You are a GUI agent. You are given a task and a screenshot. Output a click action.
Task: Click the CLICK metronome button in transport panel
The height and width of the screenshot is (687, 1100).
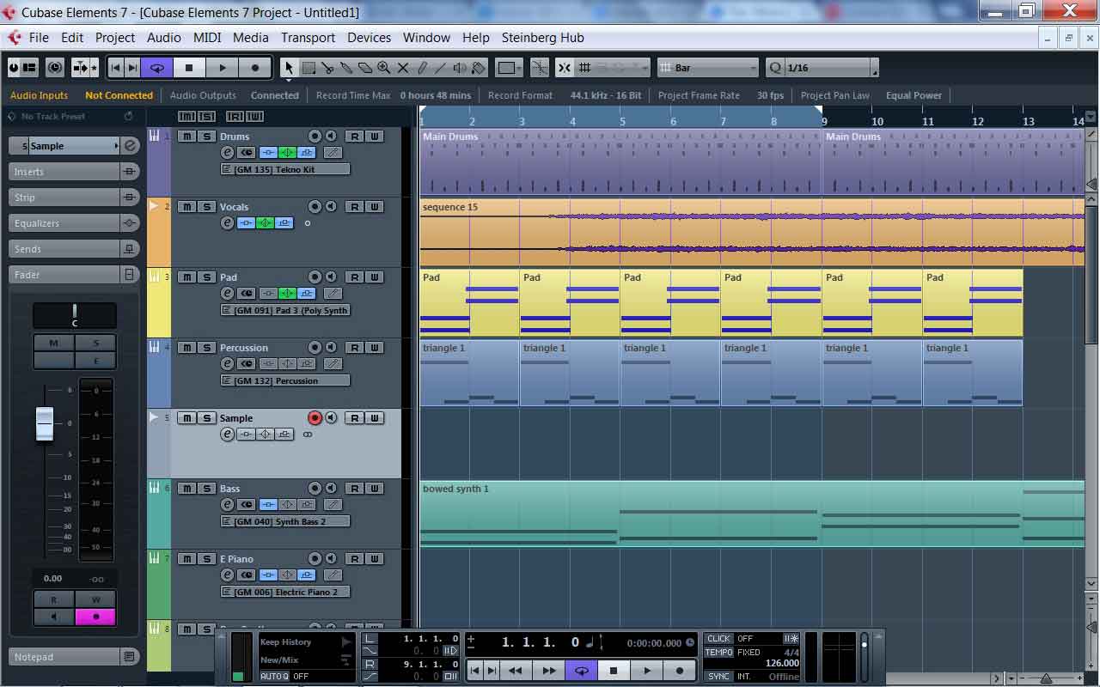point(718,639)
